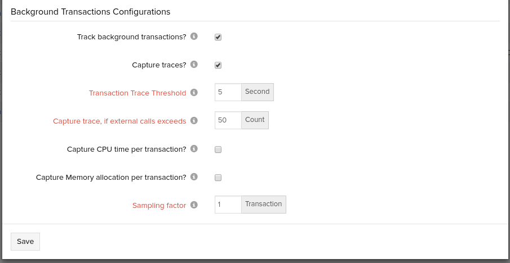Disable the Capture traces checkbox

point(218,65)
